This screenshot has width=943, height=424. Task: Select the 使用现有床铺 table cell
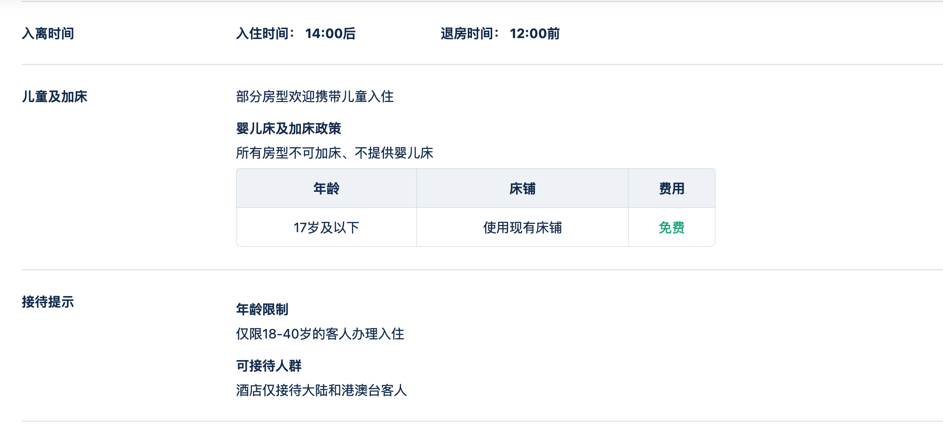click(x=522, y=228)
